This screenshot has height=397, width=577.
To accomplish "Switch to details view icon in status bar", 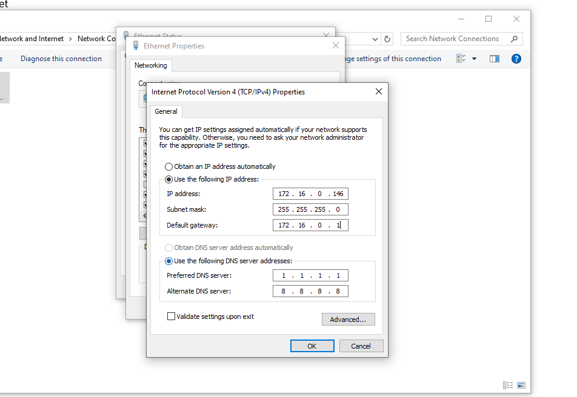I will 508,386.
